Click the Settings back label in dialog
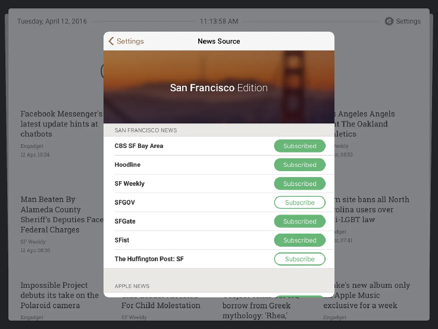The image size is (438, 329). click(130, 41)
